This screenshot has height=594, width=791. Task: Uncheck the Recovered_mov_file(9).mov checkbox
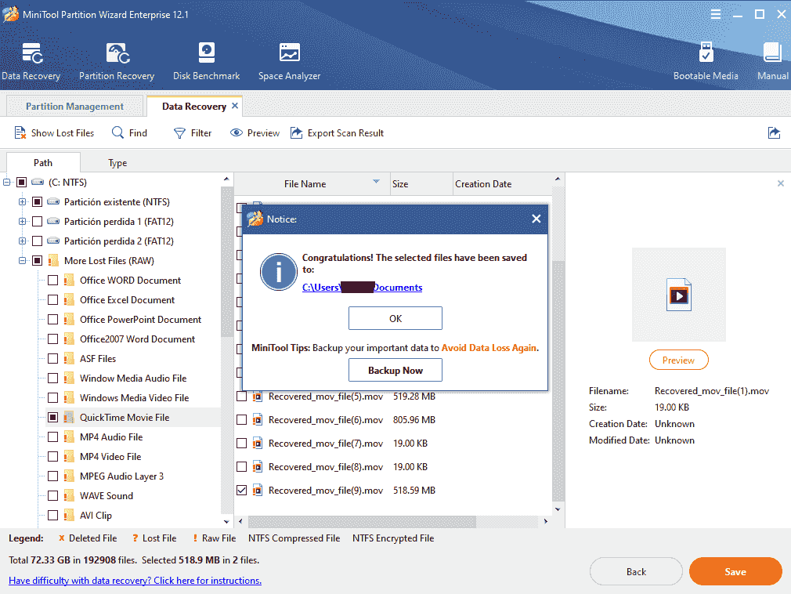242,491
